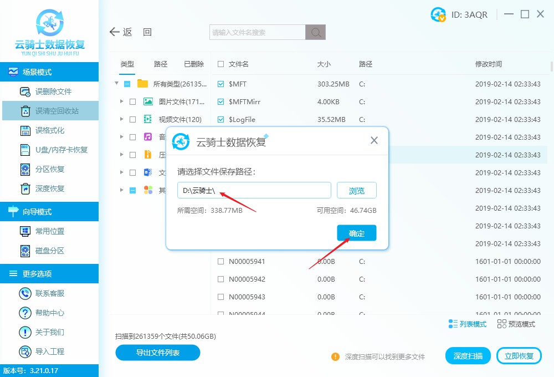Expand the 视频文件(120) tree node
Image resolution: width=554 pixels, height=377 pixels.
(121, 119)
